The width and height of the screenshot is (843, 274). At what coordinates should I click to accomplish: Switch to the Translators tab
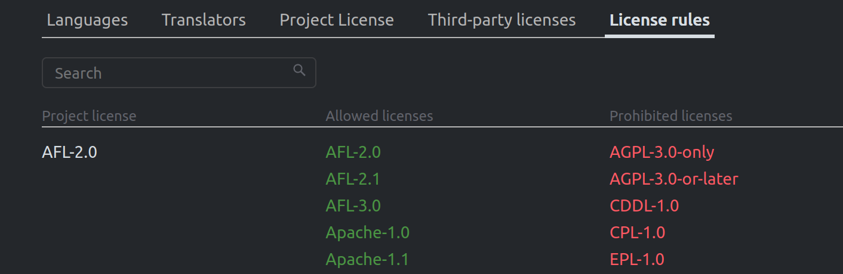204,20
